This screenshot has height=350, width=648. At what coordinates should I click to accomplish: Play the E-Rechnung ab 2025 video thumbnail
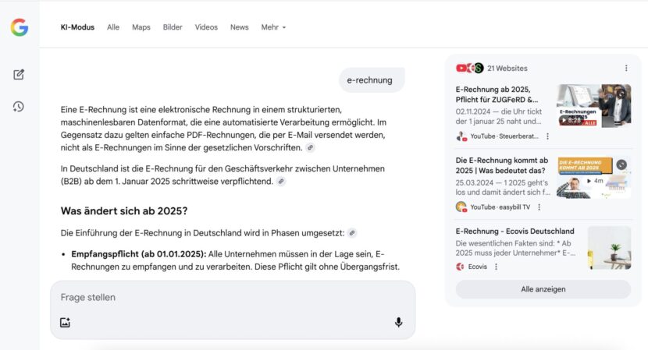point(593,105)
